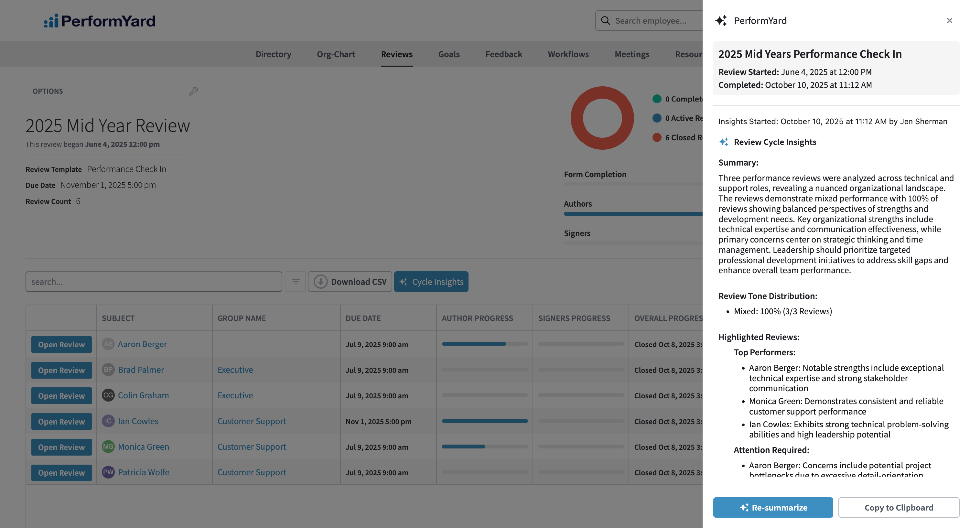Click Monica Green's MG avatar
This screenshot has width=970, height=528.
pyautogui.click(x=108, y=446)
